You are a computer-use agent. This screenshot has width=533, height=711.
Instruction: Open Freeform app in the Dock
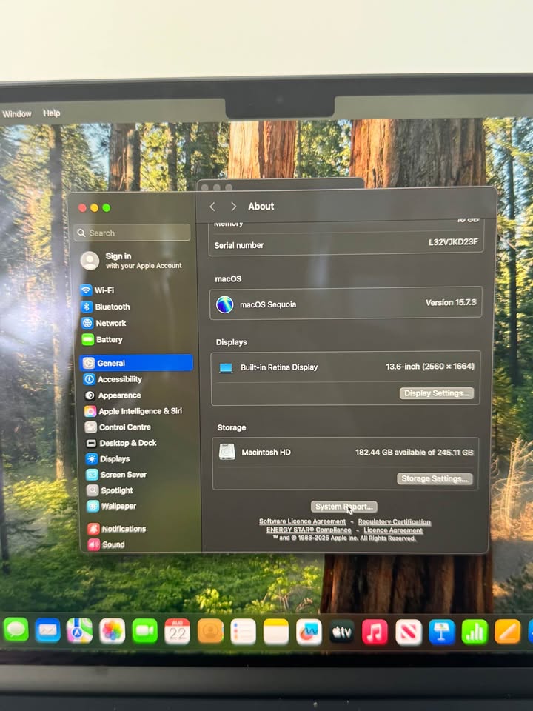309,632
